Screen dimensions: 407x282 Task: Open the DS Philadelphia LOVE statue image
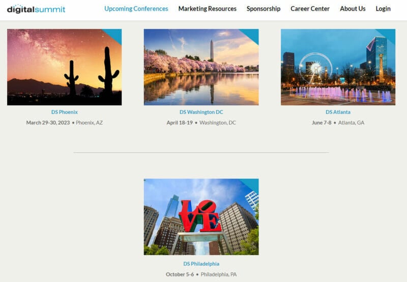pyautogui.click(x=201, y=217)
